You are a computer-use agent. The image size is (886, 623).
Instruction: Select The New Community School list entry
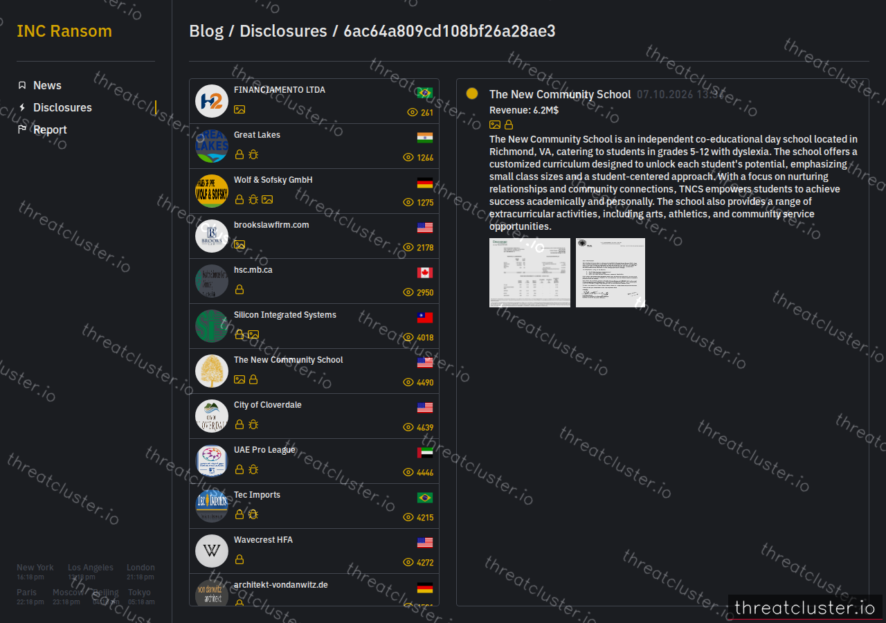pyautogui.click(x=314, y=371)
